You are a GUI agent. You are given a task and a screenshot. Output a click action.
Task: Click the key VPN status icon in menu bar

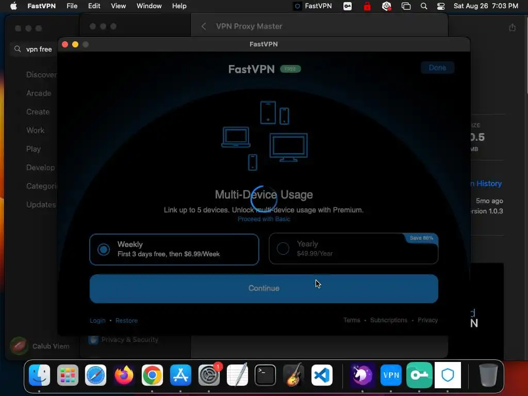348,6
